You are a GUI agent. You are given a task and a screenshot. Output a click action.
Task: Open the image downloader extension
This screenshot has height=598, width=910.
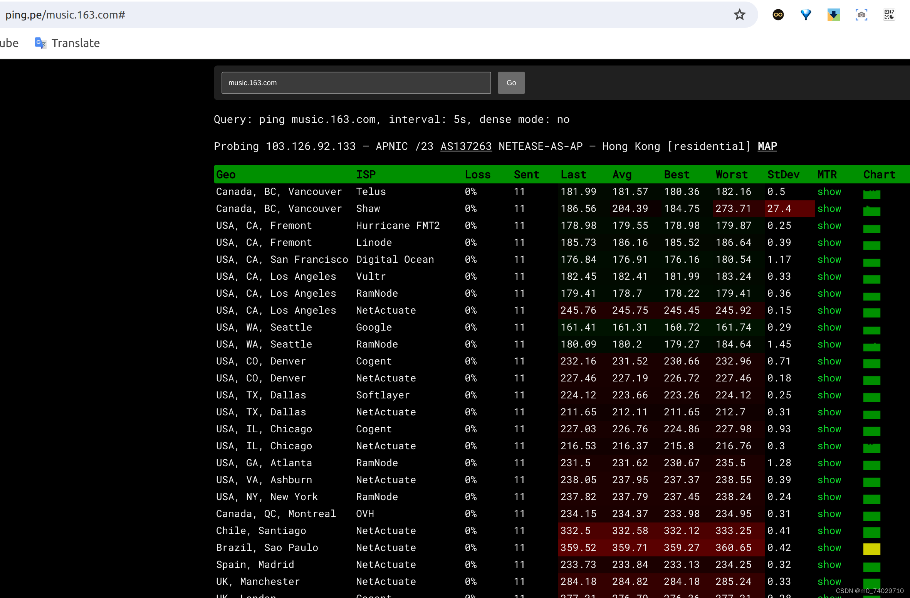pyautogui.click(x=833, y=15)
